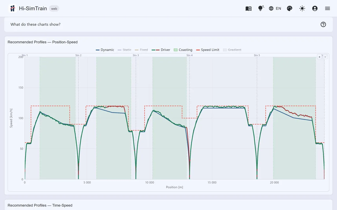337x210 pixels.
Task: Click the '20 000' x-axis tick
Action: pyautogui.click(x=274, y=182)
